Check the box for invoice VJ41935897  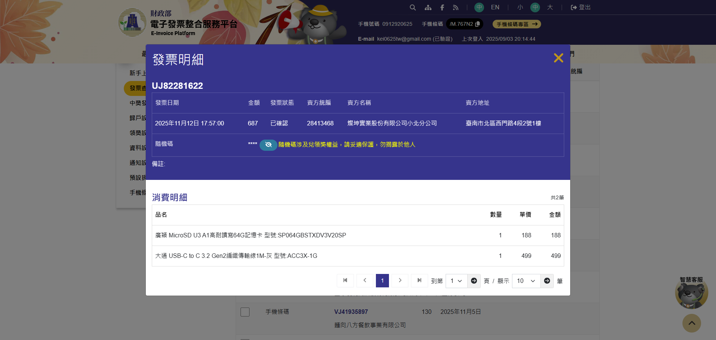[x=245, y=312]
